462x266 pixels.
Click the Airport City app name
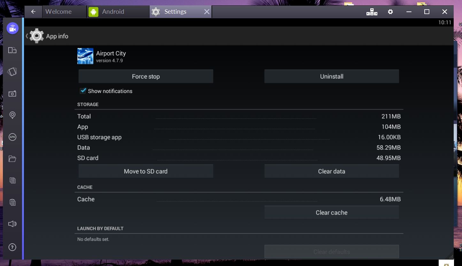(x=111, y=53)
